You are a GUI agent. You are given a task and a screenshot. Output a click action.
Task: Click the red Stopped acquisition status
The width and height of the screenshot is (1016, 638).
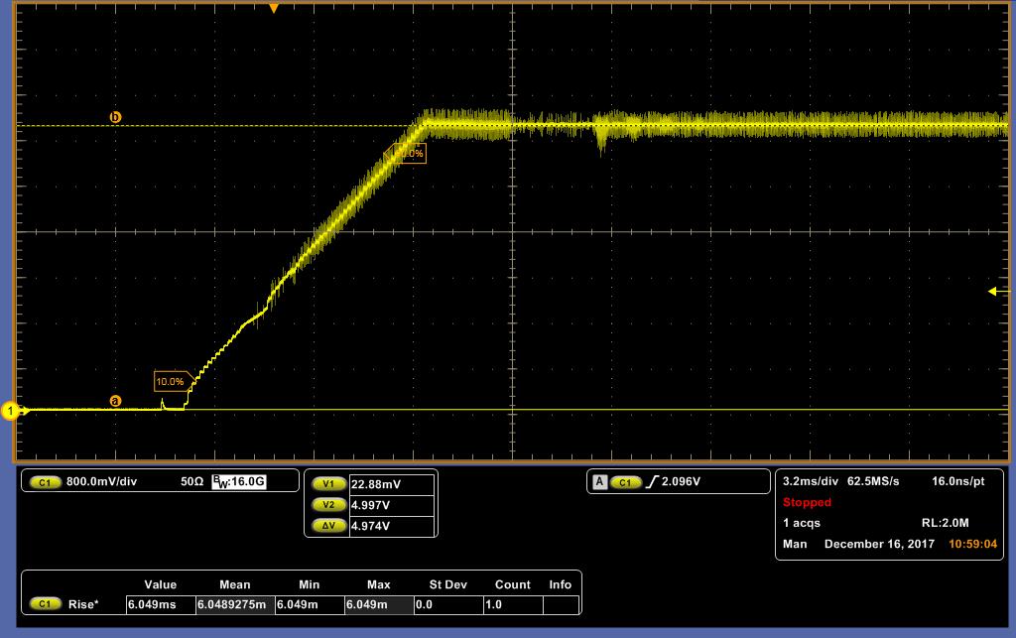(x=807, y=502)
